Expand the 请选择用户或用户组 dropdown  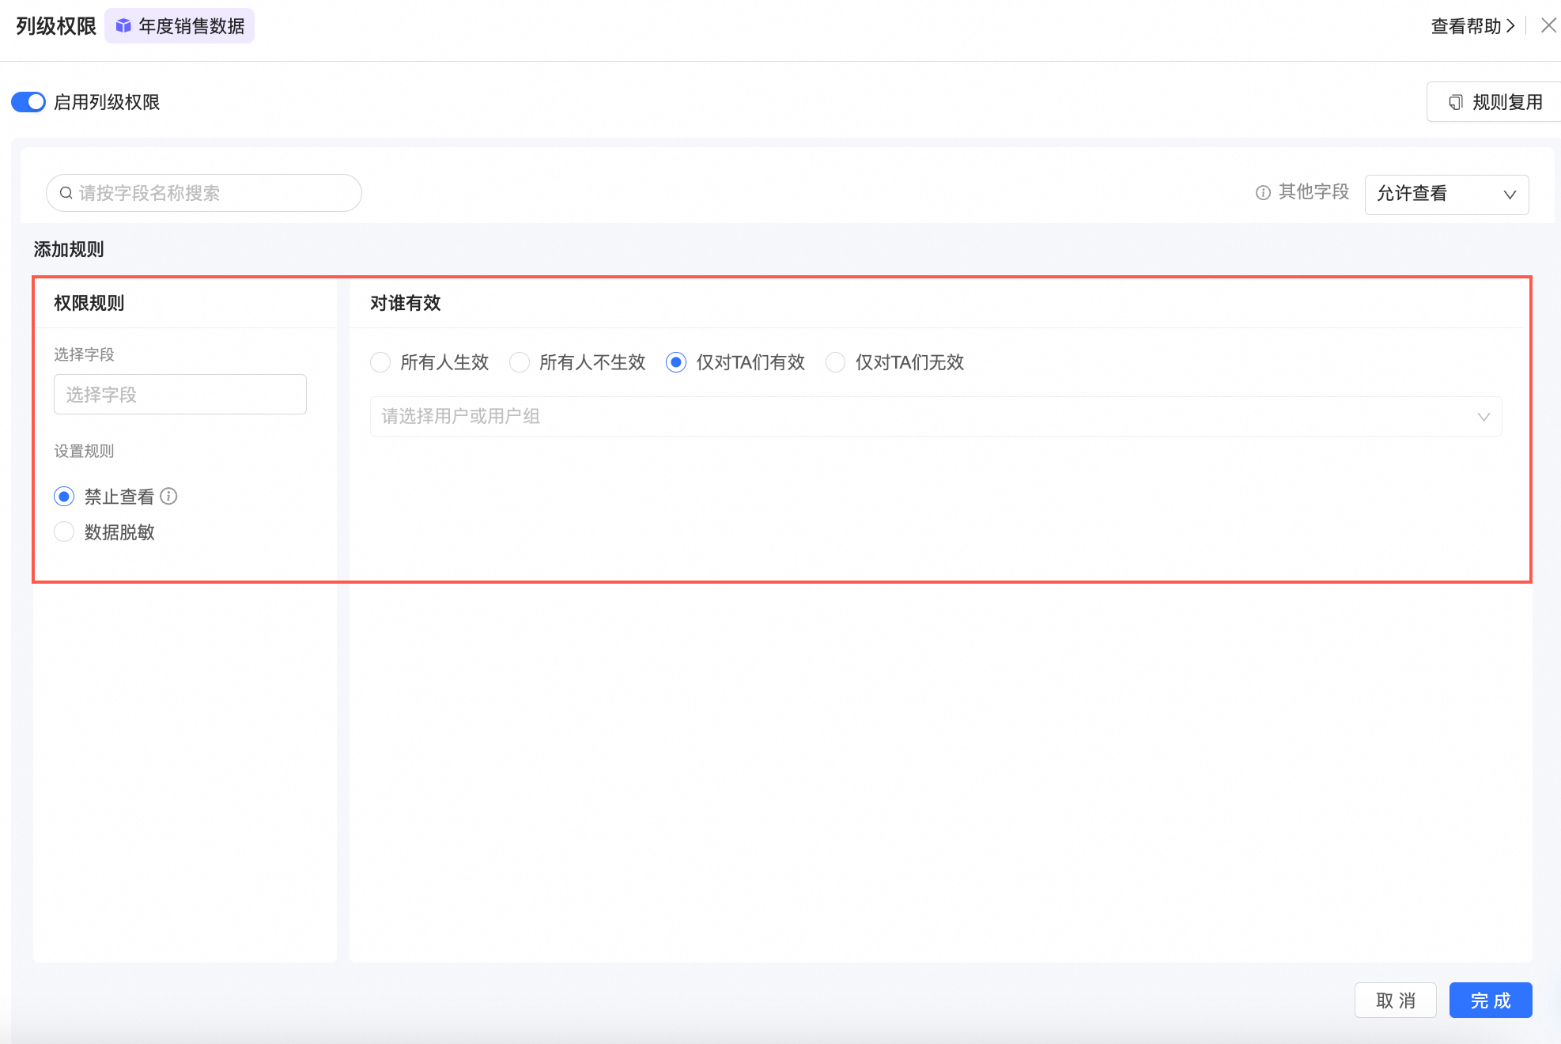935,416
